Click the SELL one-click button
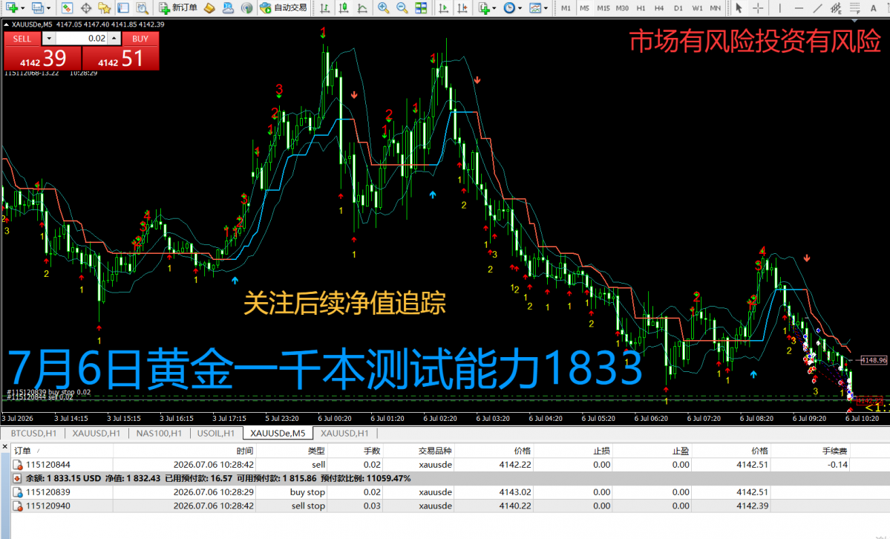 [22, 39]
